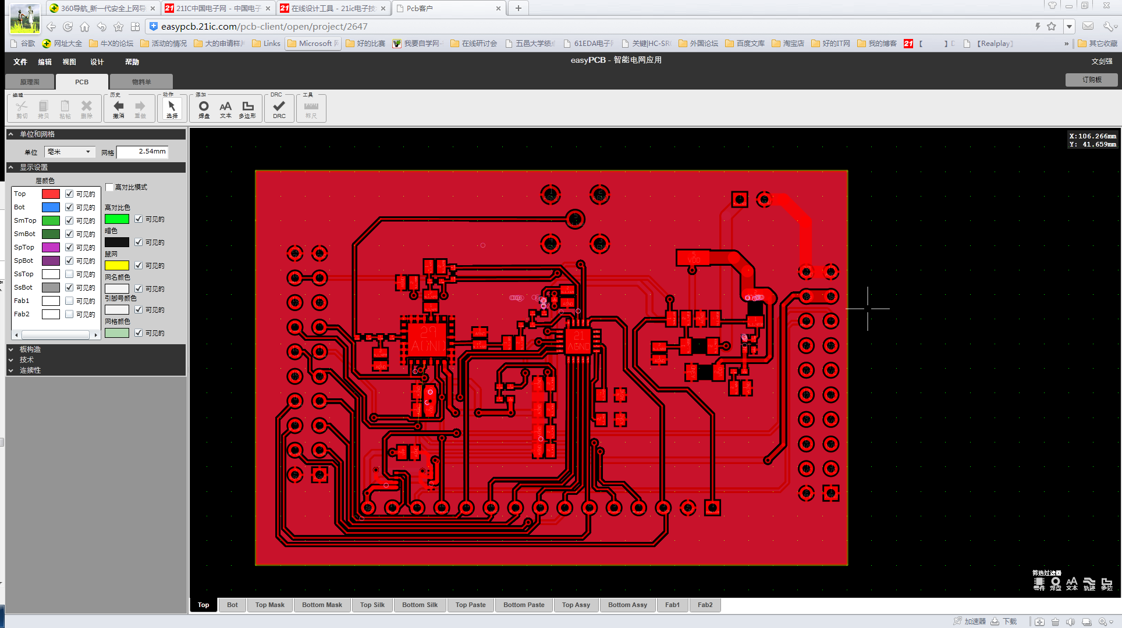
Task: Click the 订购板 order board button
Action: (x=1092, y=80)
